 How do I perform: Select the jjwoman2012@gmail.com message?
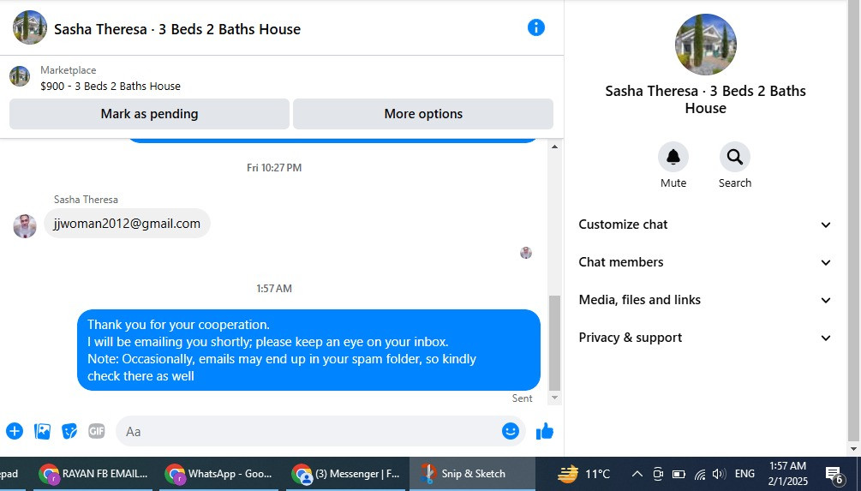pos(127,224)
